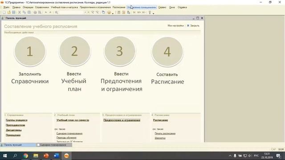Click the Help toolbar icon
285x160 pixels.
pyautogui.click(x=109, y=12)
